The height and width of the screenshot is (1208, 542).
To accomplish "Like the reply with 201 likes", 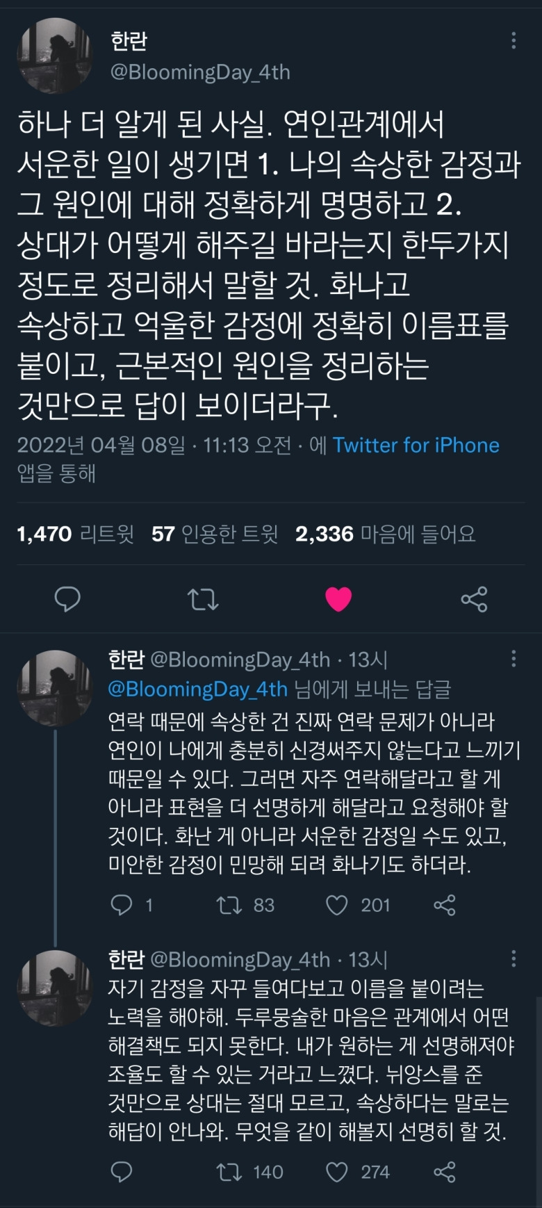I will (337, 904).
